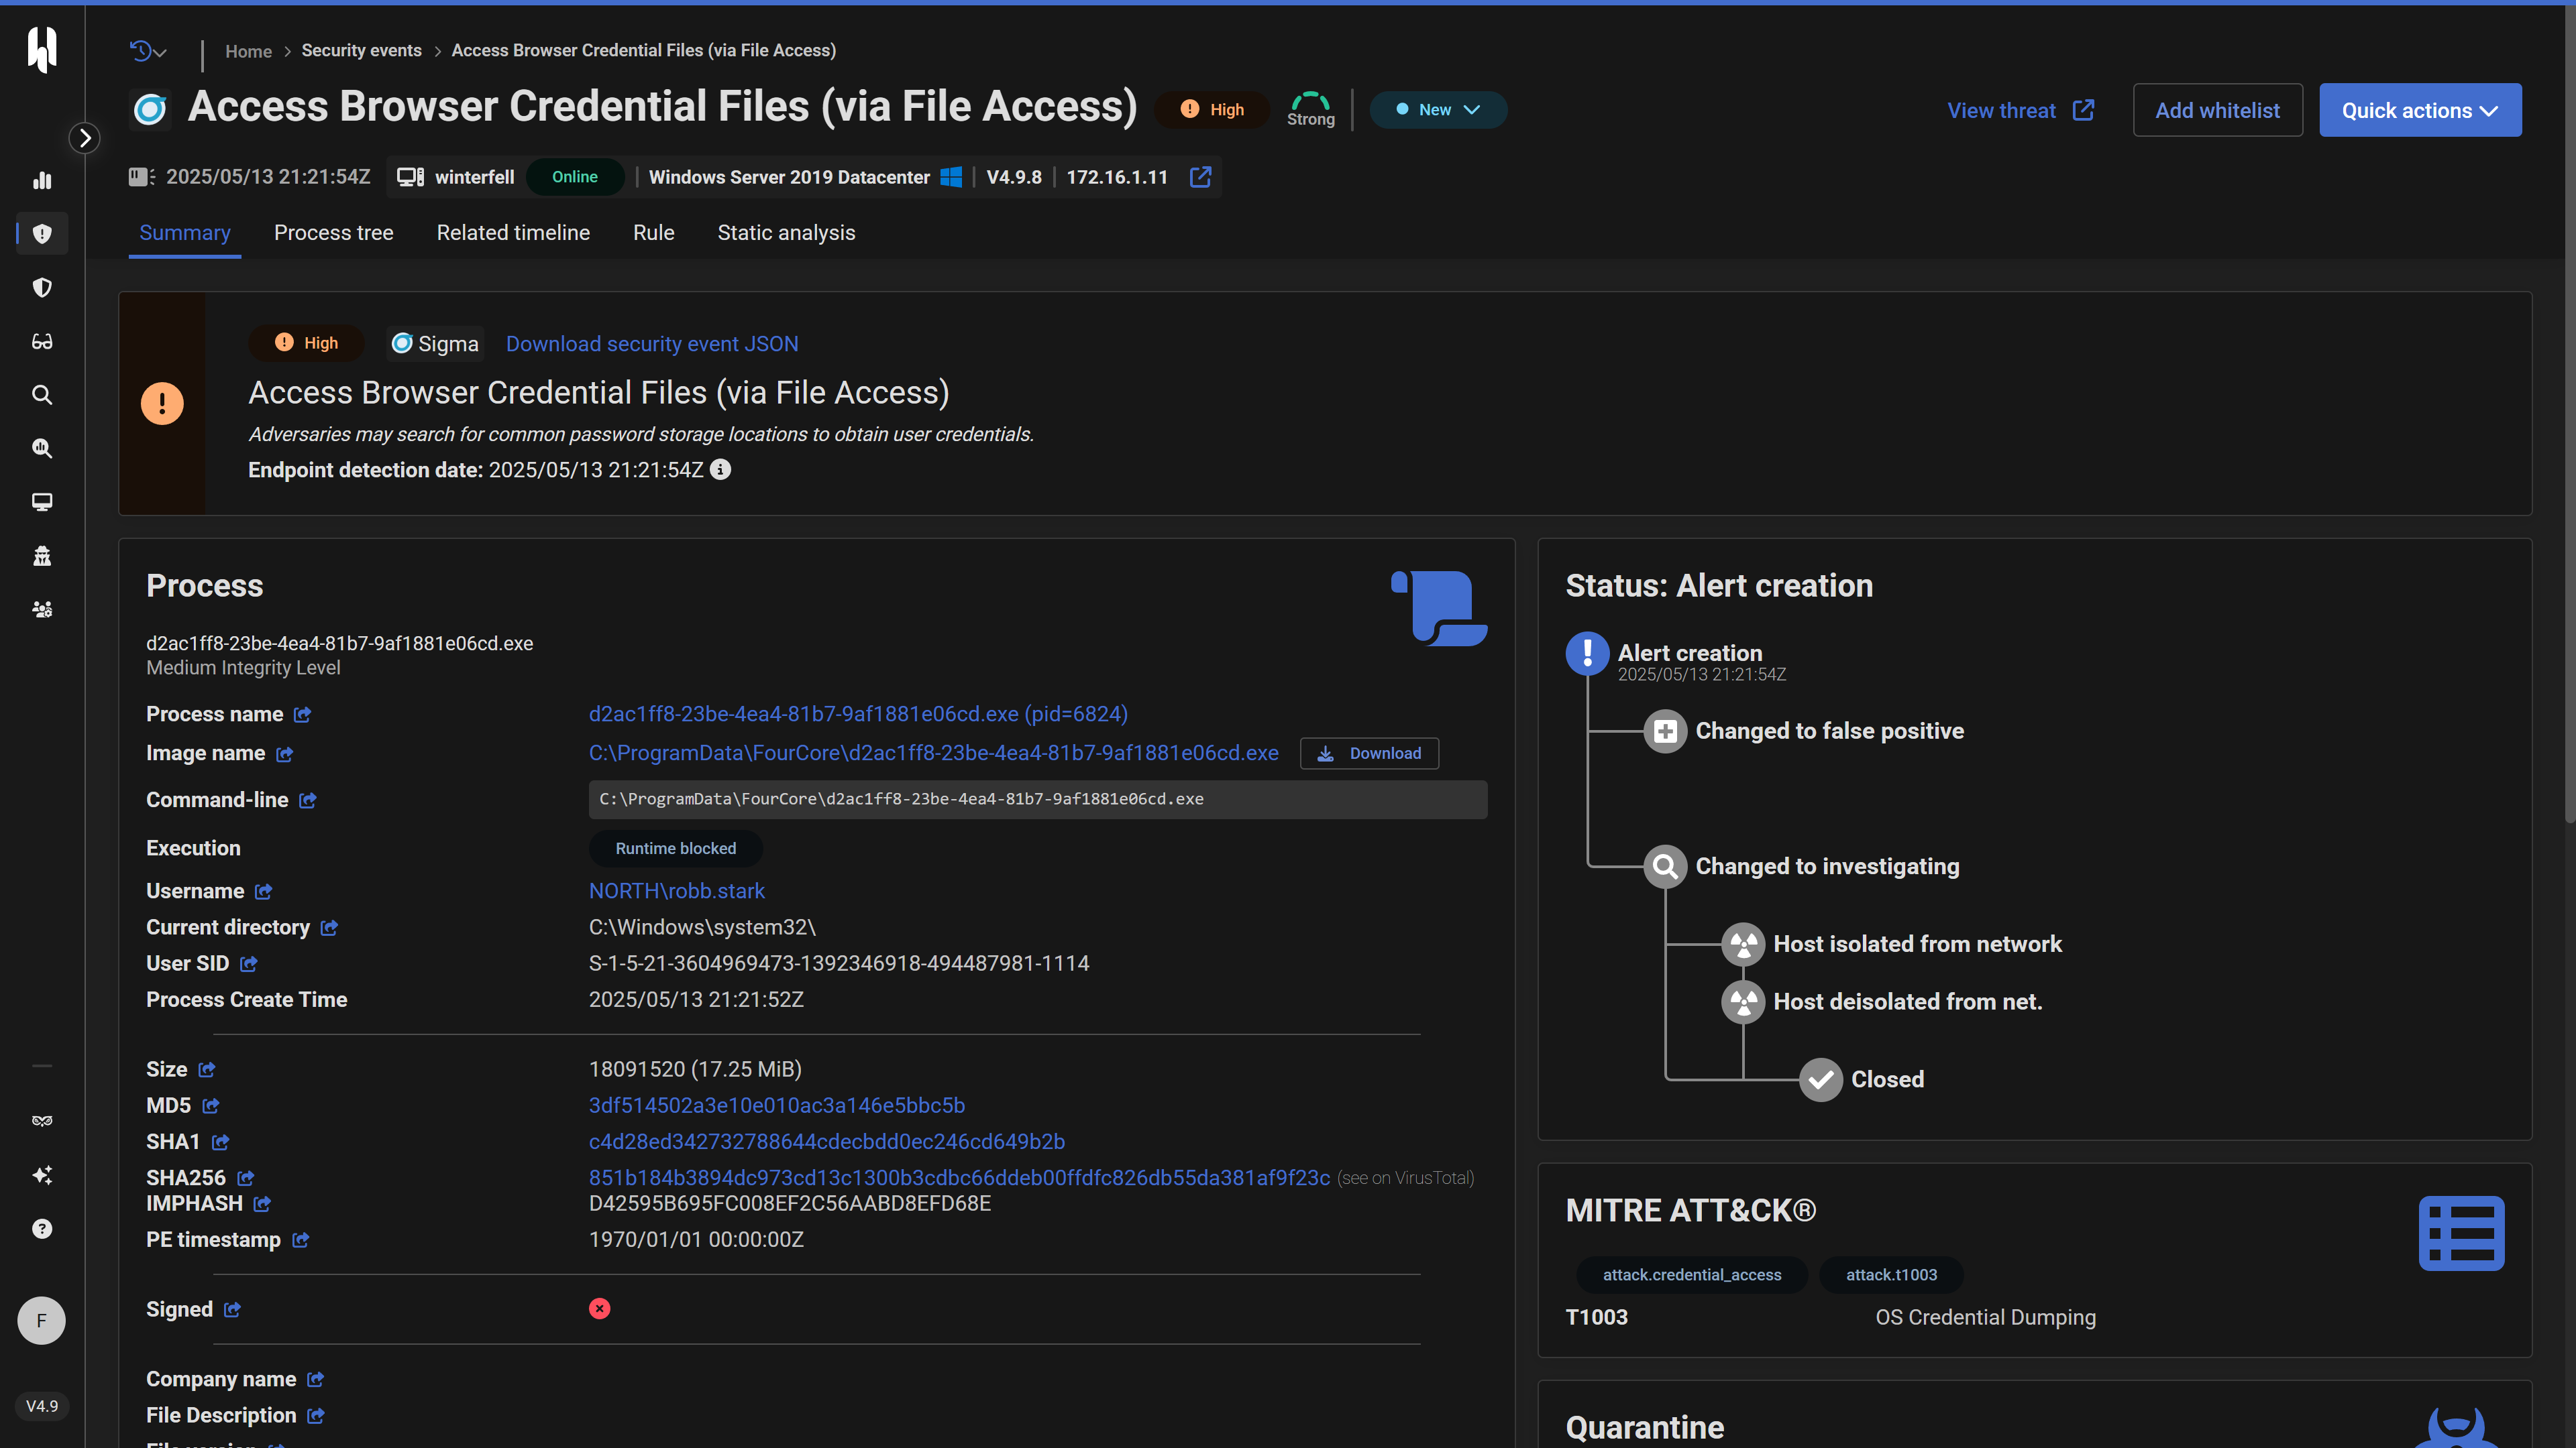
Task: Click filter icon next to Username
Action: tap(263, 892)
